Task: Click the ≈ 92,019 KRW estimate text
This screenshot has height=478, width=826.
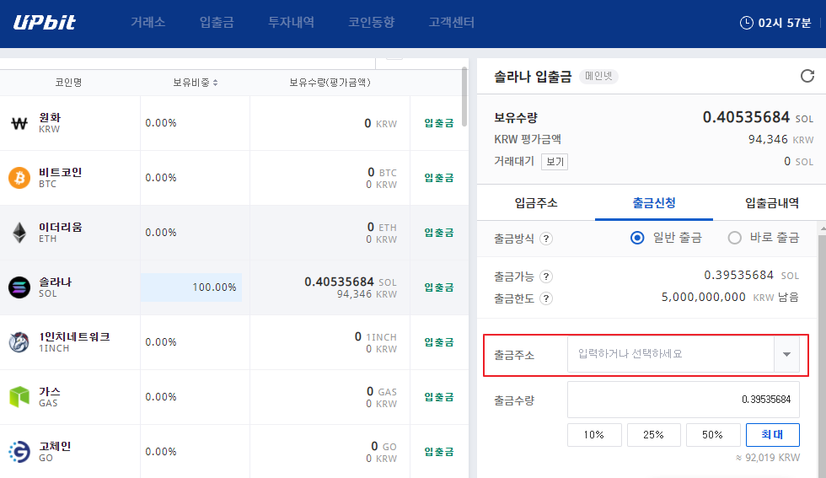Action: (x=768, y=458)
